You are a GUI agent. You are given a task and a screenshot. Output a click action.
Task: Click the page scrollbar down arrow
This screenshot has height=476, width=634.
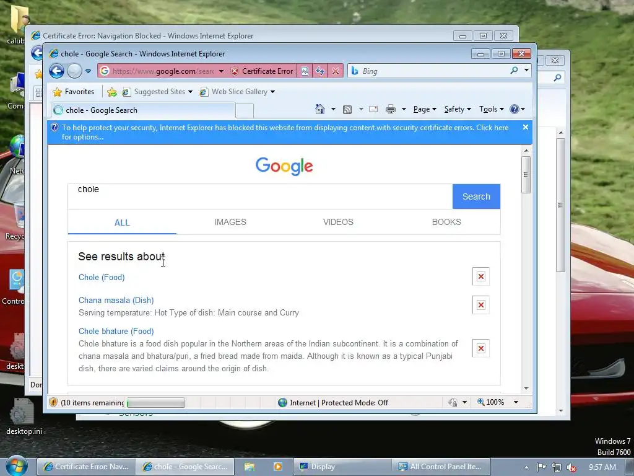coord(526,388)
